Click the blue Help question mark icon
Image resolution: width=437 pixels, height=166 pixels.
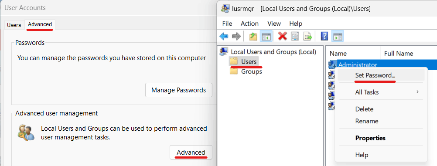pos(324,36)
